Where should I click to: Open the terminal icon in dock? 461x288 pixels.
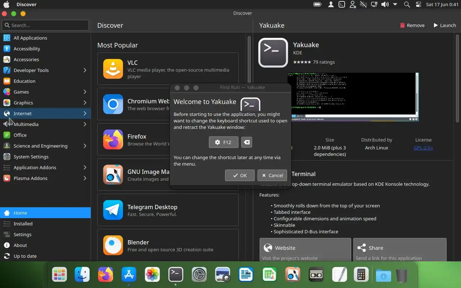point(176,275)
